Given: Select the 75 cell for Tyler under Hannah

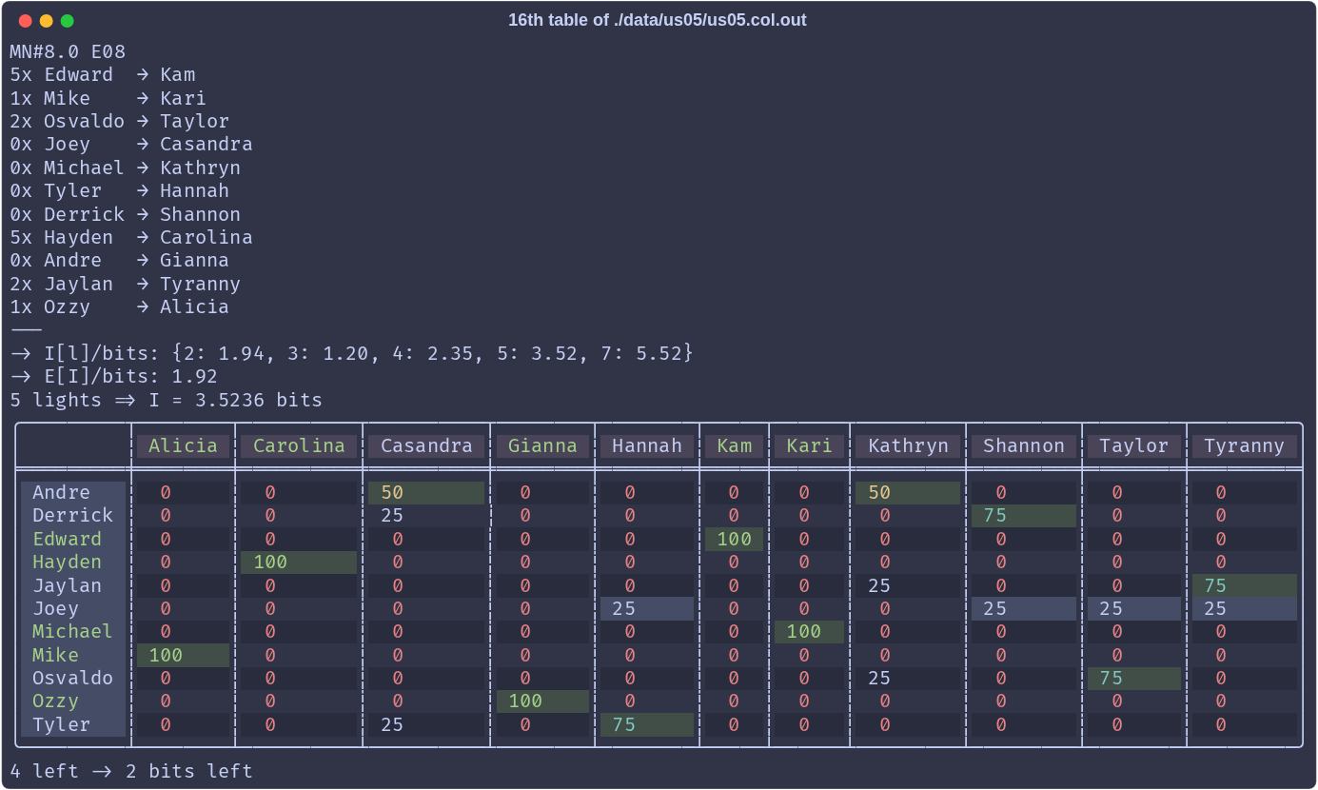Looking at the screenshot, I should 647,724.
